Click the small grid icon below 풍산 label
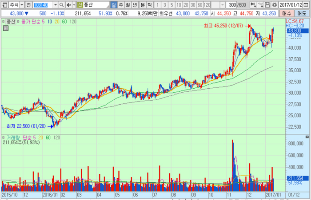The height and width of the screenshot is (200, 311). coord(5,28)
